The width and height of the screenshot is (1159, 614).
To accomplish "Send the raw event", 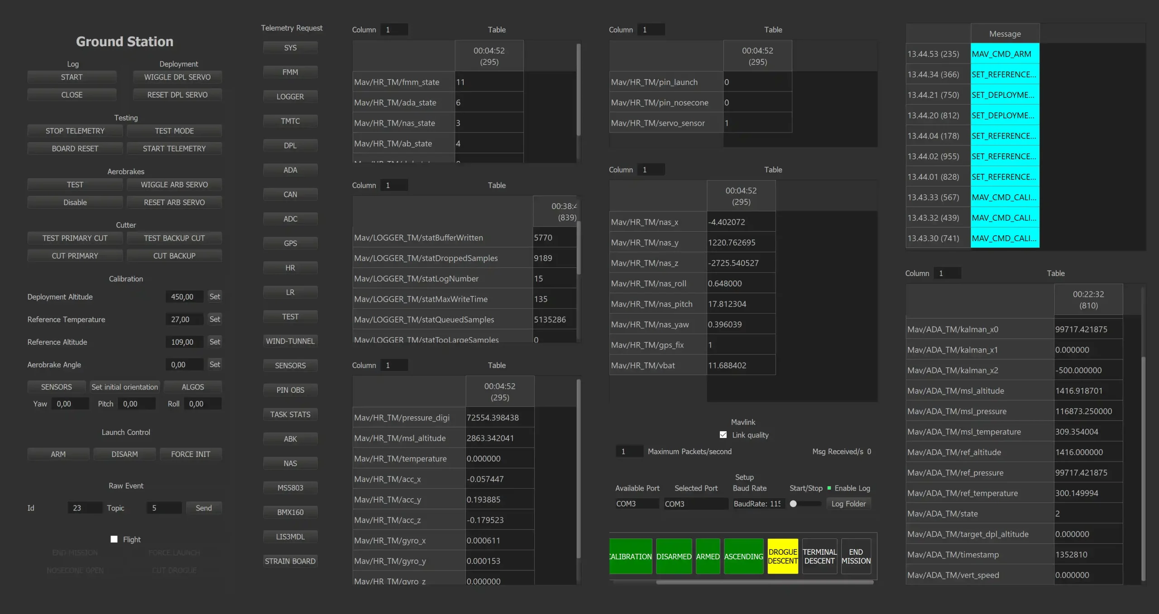I will point(203,508).
